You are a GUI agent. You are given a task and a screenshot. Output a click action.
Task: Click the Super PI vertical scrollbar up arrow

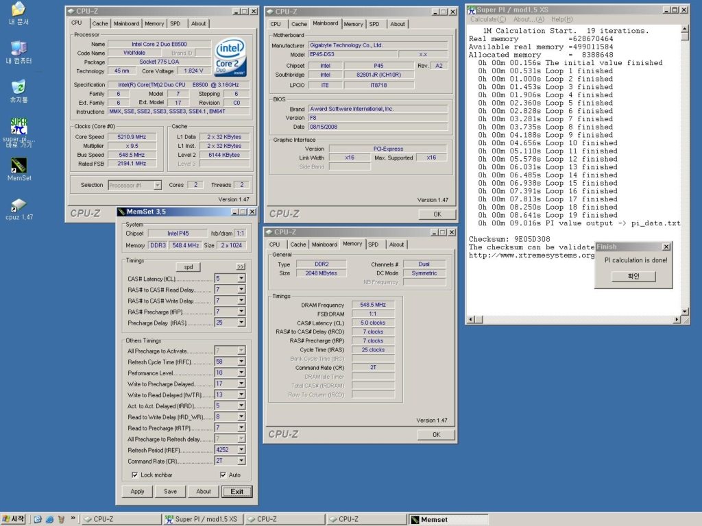pos(685,29)
